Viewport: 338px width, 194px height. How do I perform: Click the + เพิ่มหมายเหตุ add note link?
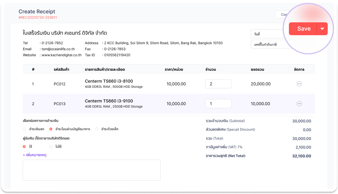pos(35,155)
